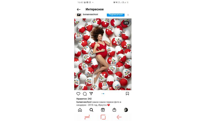Open Search tab in bottom navigation
Viewport: 206px width, 121px height.
pyautogui.click(x=91, y=110)
